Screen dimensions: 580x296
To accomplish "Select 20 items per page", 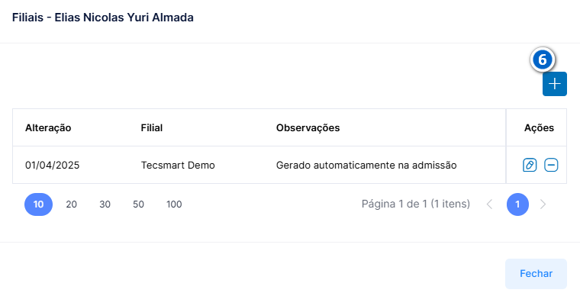I will 72,204.
